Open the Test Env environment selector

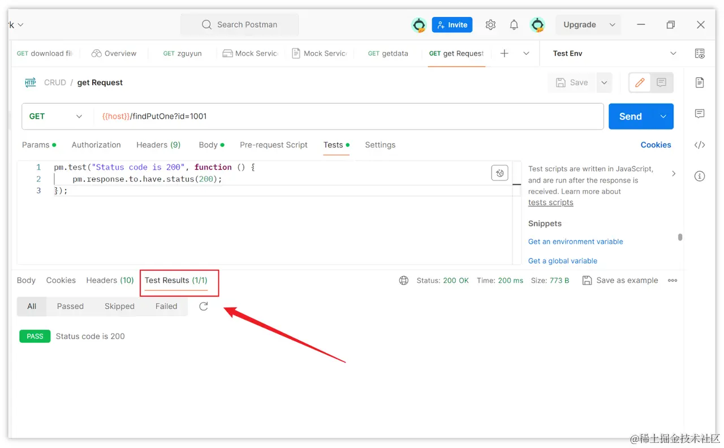(x=614, y=53)
